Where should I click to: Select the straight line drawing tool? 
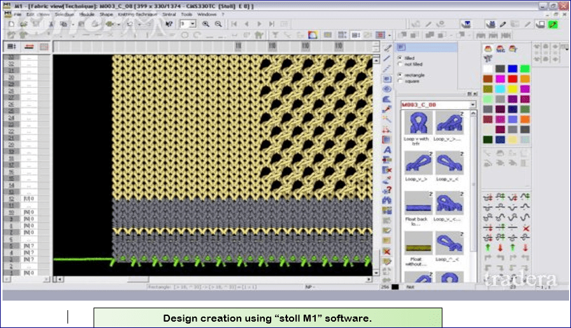[387, 59]
